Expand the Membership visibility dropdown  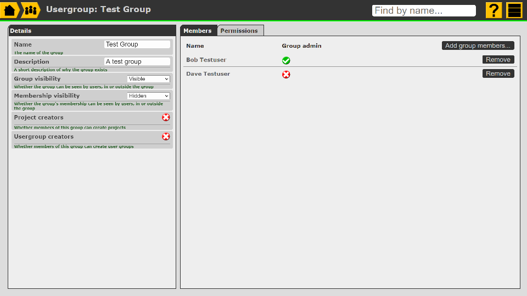pos(148,96)
